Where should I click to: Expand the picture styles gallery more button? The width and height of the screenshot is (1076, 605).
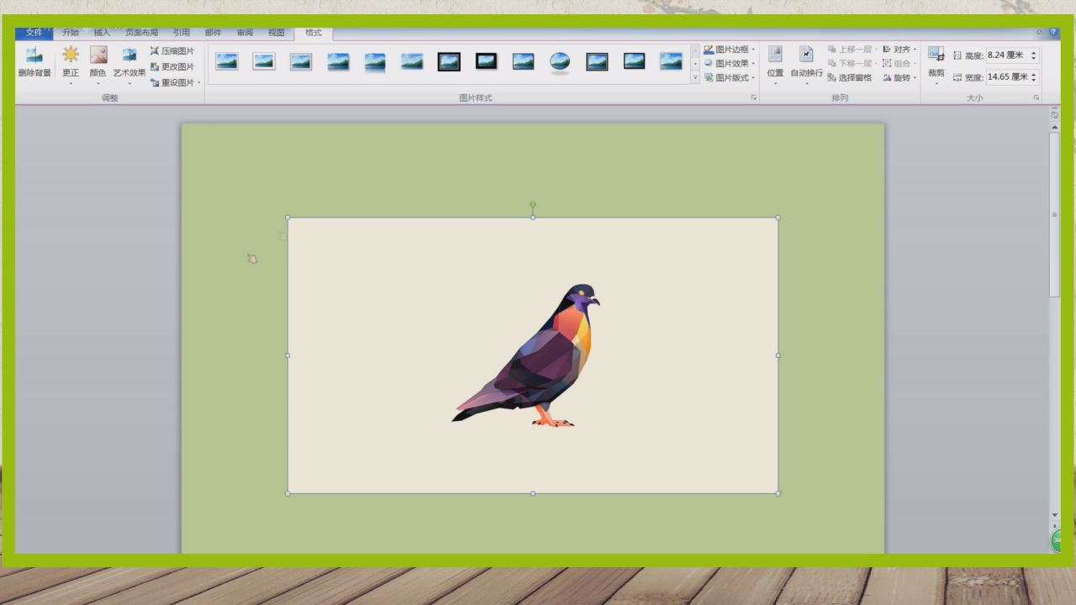pos(695,77)
